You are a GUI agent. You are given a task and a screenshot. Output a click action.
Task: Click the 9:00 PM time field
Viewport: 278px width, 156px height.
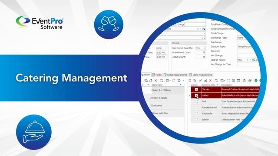point(161,57)
